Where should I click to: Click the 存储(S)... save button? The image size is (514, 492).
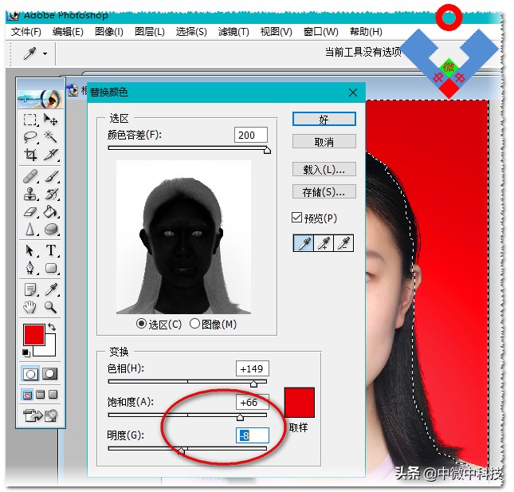click(324, 191)
